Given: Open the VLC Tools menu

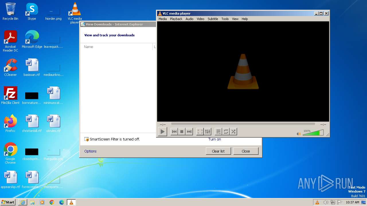Looking at the screenshot, I should (225, 19).
